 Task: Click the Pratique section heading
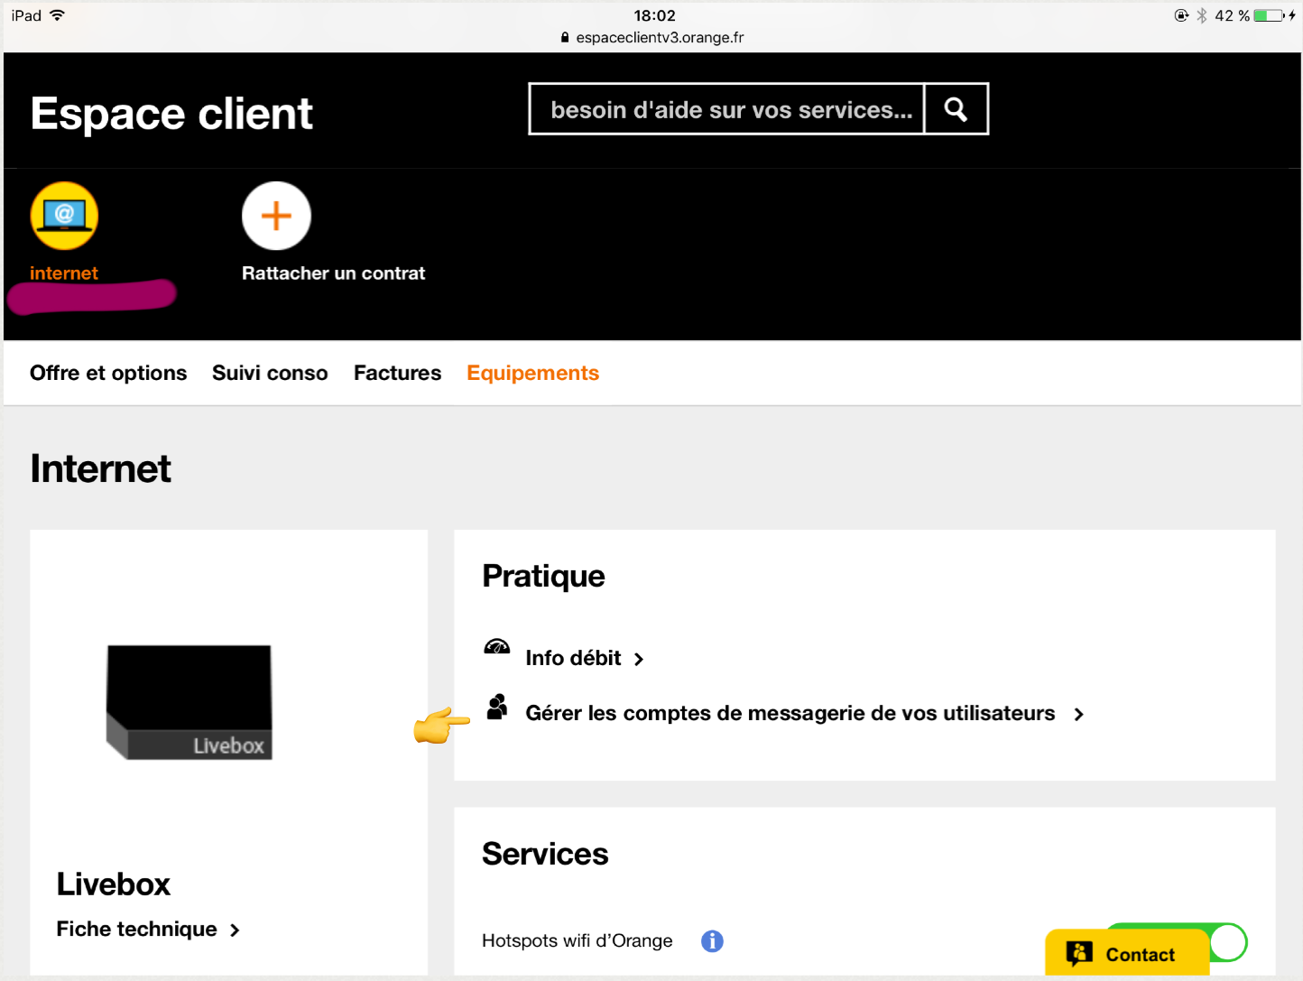point(543,576)
